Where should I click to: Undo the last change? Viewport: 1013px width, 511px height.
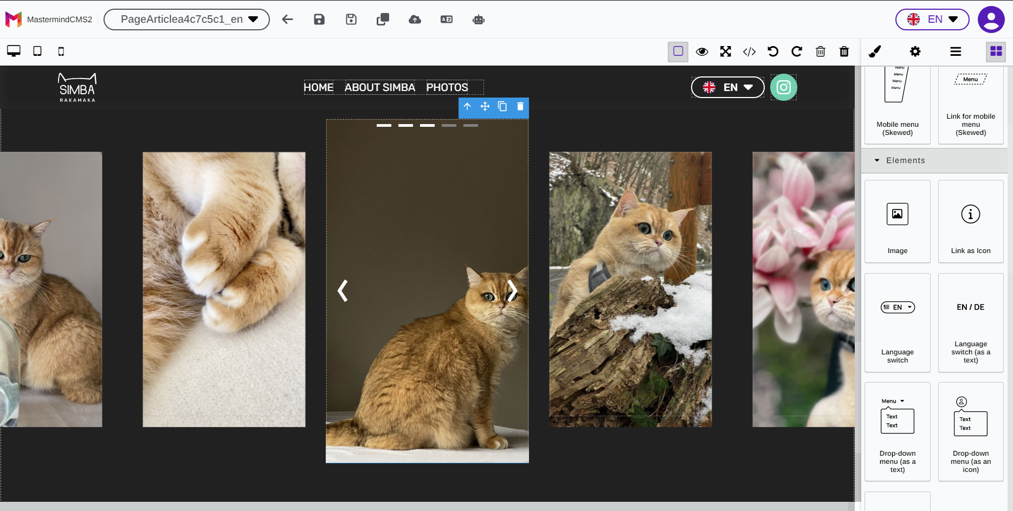click(x=773, y=51)
